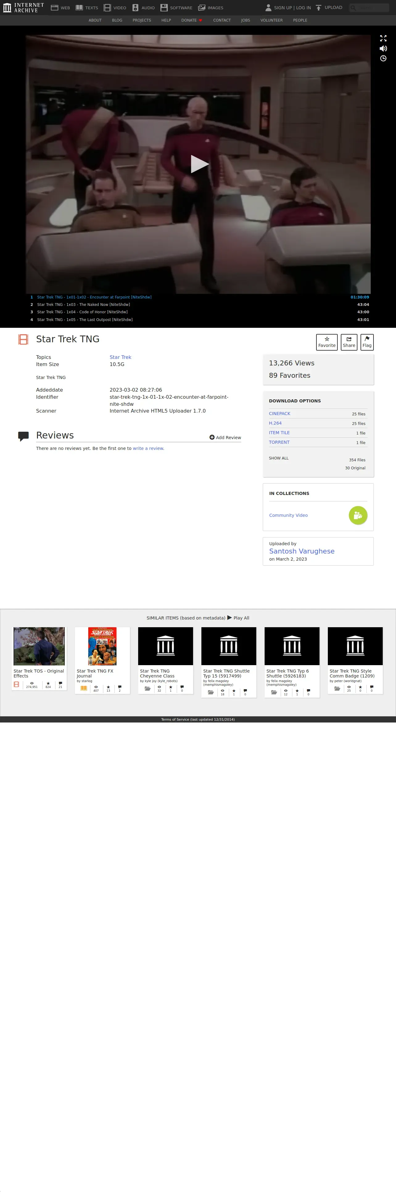Open the Video section icon

[x=107, y=7]
